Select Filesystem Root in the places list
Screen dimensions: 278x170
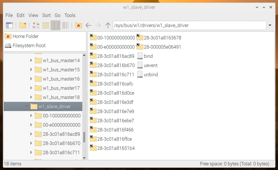point(29,45)
